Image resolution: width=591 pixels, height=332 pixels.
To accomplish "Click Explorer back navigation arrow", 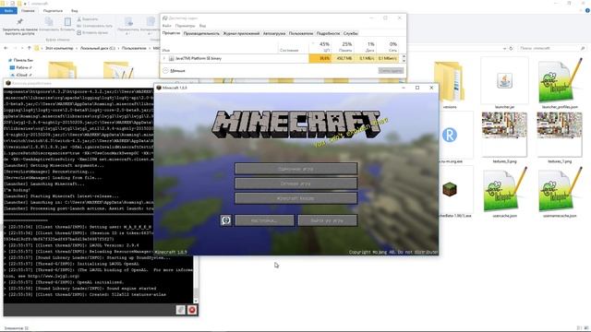I will point(6,48).
